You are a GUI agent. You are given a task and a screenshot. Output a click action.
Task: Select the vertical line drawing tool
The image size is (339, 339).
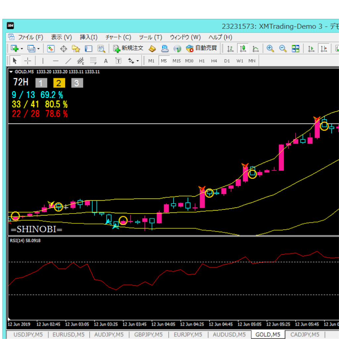(x=43, y=61)
